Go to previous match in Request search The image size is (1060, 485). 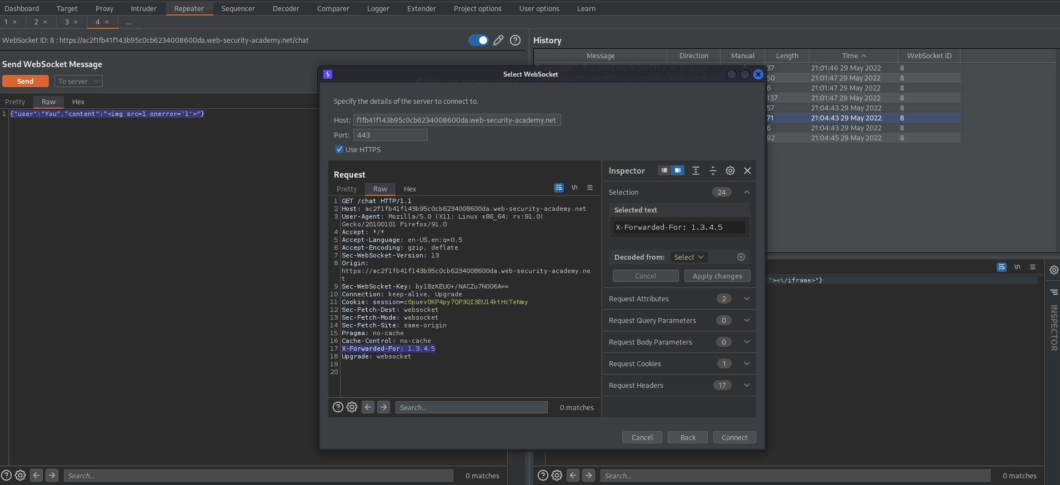pos(368,407)
